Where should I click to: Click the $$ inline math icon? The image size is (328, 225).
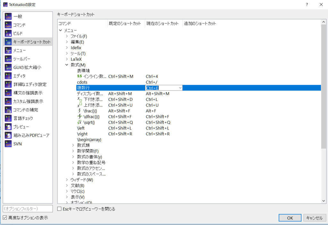[x=79, y=76]
